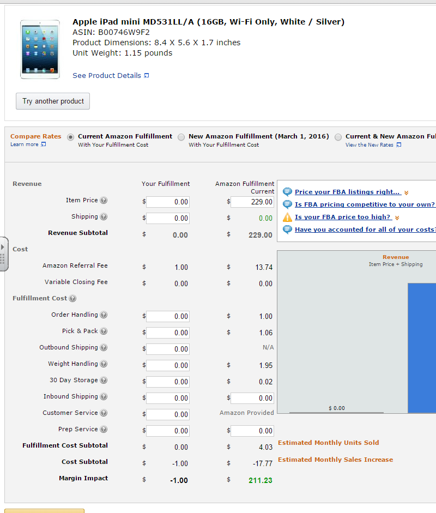Open Is FBA pricing competitive link
The height and width of the screenshot is (513, 436).
(x=365, y=204)
